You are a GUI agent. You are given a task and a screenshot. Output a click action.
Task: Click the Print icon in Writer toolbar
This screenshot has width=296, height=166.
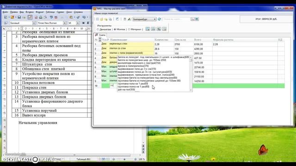(x=41, y=18)
